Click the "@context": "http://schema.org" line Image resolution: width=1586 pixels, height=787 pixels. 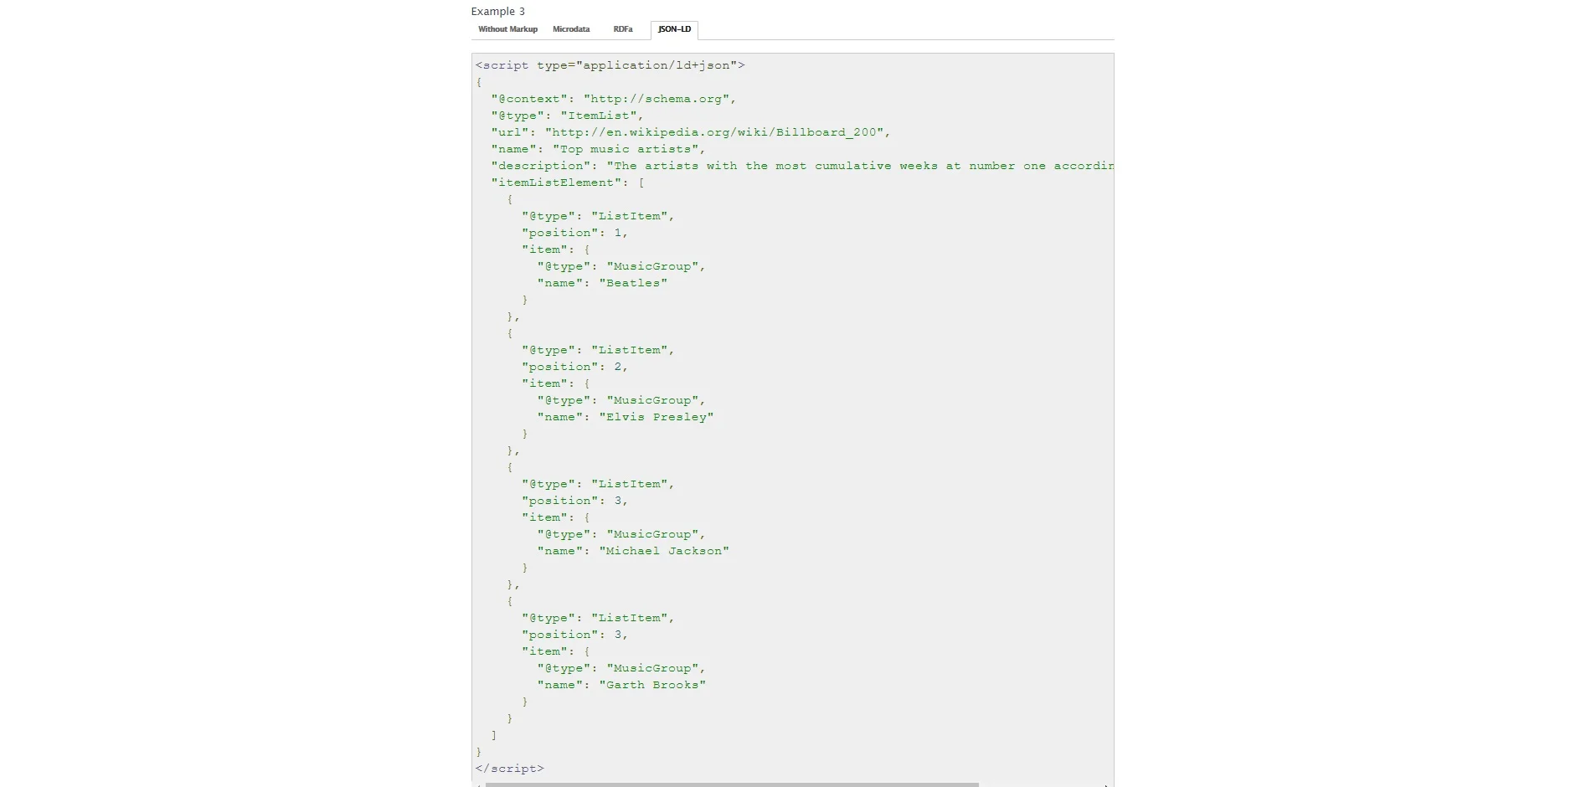613,99
